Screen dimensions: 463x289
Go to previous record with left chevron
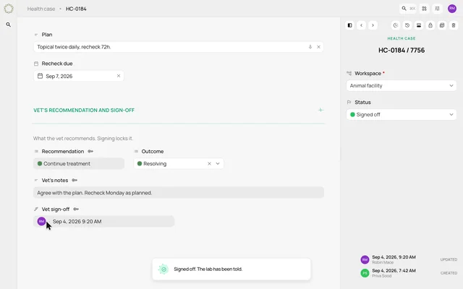coord(362,25)
